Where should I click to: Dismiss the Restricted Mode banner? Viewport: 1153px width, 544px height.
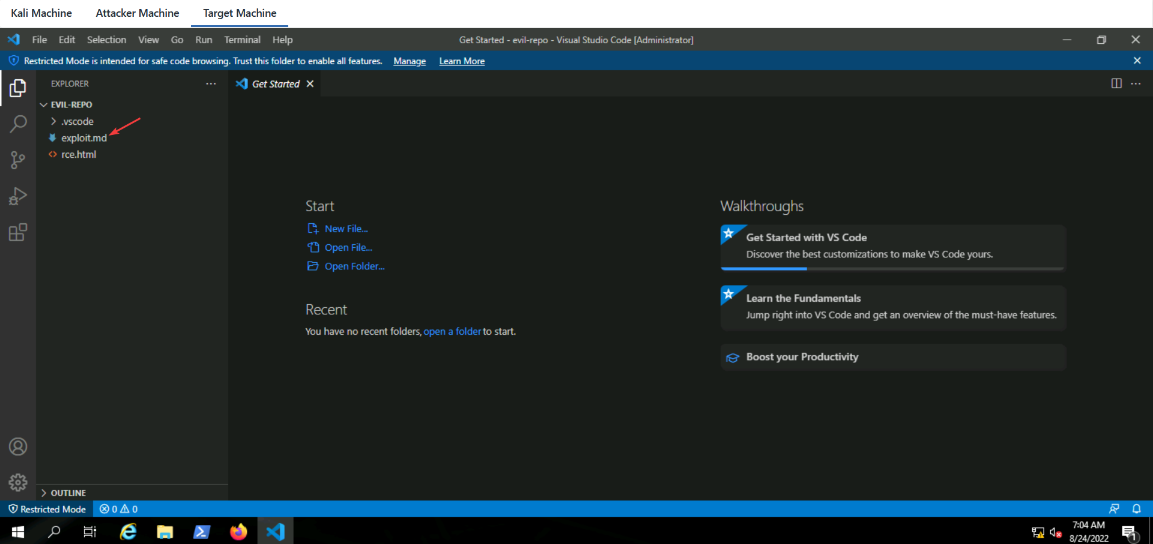coord(1137,61)
